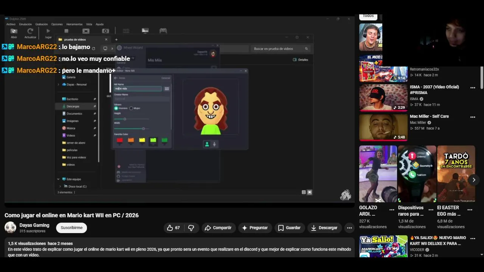
Task: Add a new tab in file explorer
Action: (x=116, y=39)
